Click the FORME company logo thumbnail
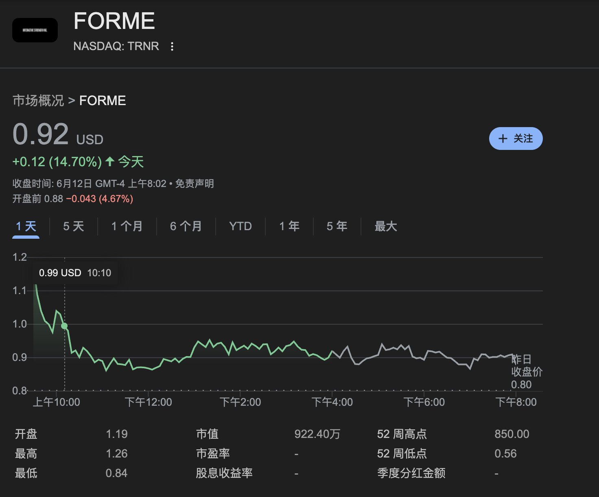Screen dimensions: 599x497 (x=35, y=30)
